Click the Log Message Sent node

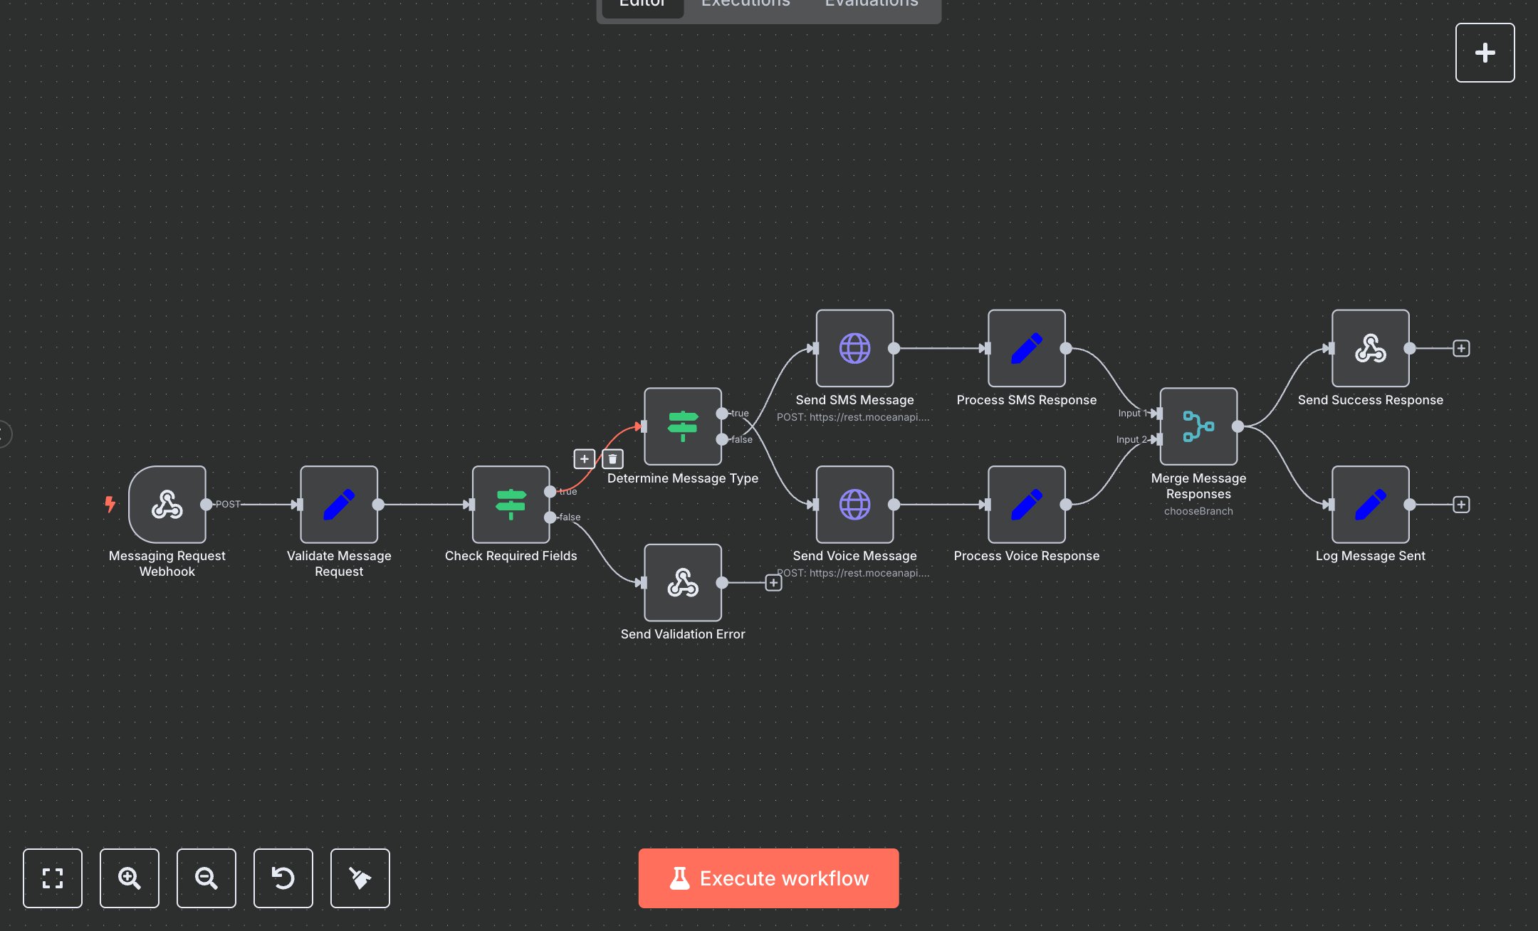(x=1370, y=505)
